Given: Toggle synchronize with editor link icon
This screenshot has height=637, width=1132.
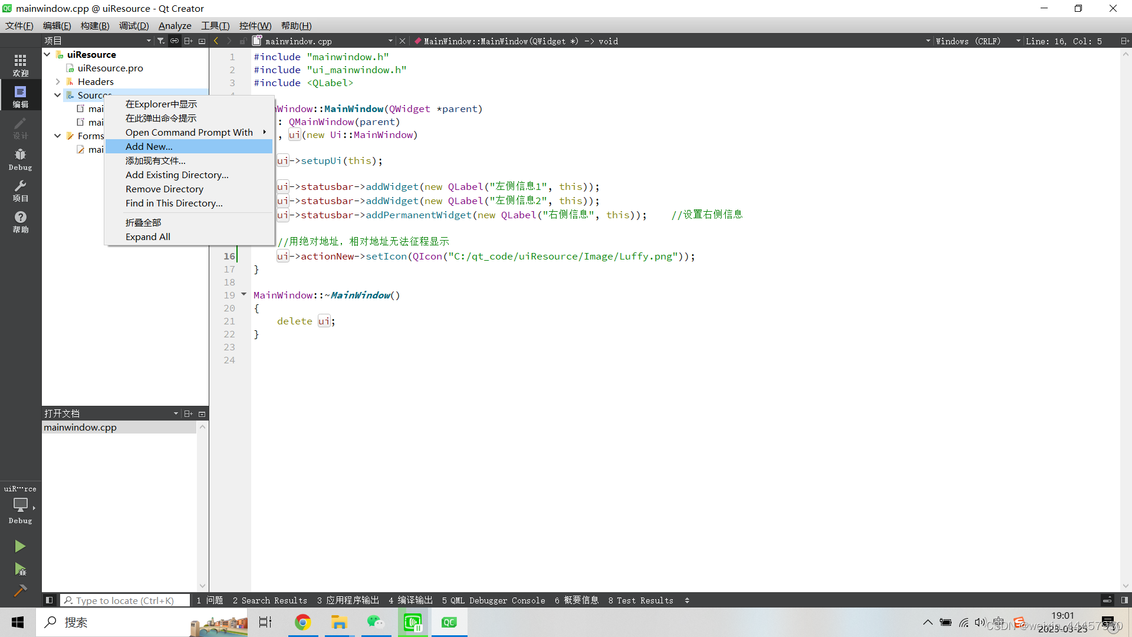Looking at the screenshot, I should [175, 41].
